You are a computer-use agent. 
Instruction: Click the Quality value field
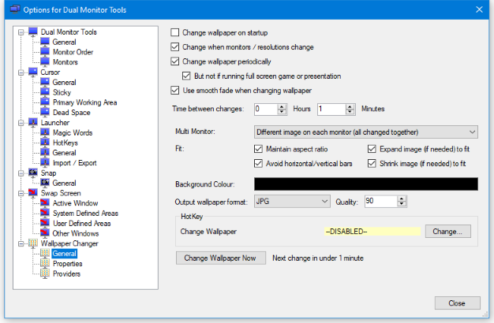381,202
